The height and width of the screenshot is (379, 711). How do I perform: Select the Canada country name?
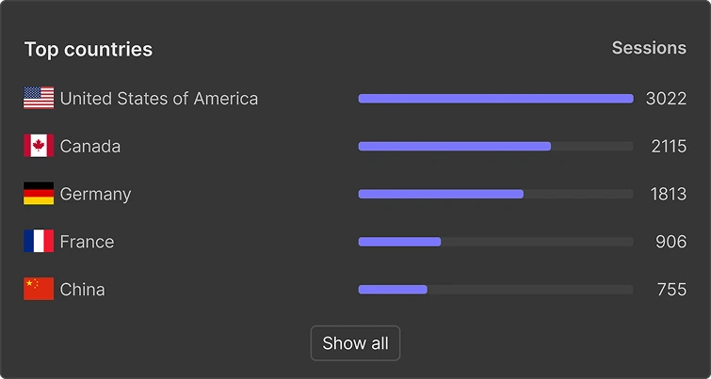tap(90, 147)
